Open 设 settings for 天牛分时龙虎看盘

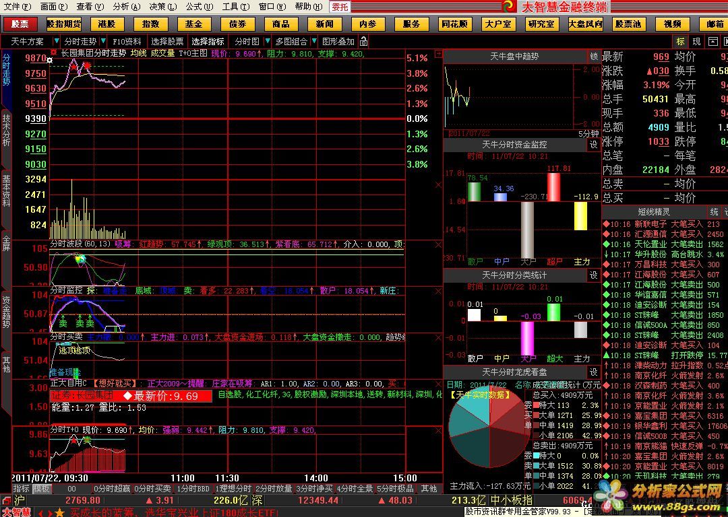tap(594, 372)
